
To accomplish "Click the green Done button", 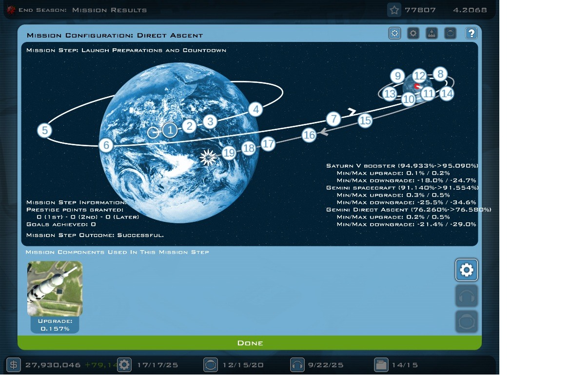I will click(x=250, y=343).
